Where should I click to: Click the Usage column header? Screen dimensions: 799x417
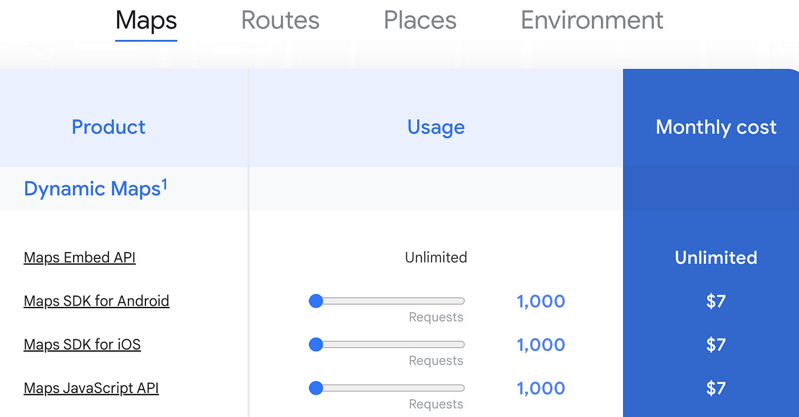point(436,127)
